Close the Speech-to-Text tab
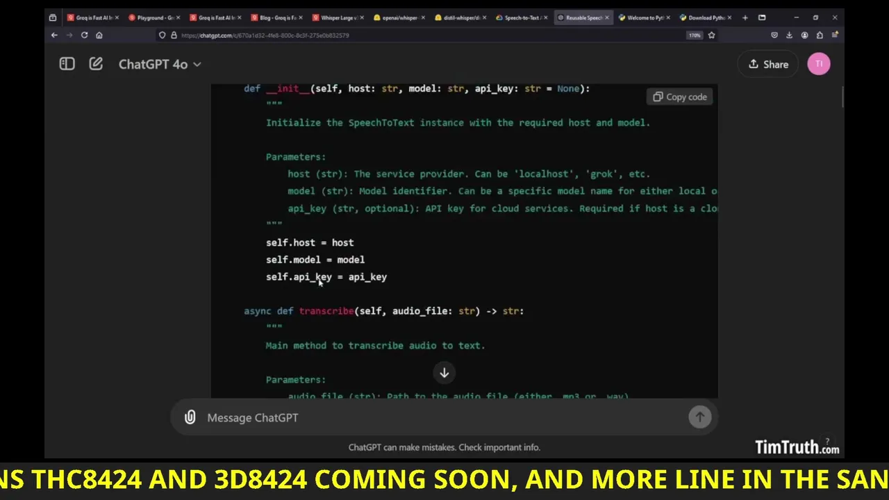This screenshot has width=889, height=500. (x=545, y=17)
